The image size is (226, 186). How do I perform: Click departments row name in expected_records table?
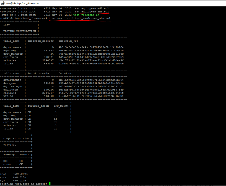pos(12,47)
